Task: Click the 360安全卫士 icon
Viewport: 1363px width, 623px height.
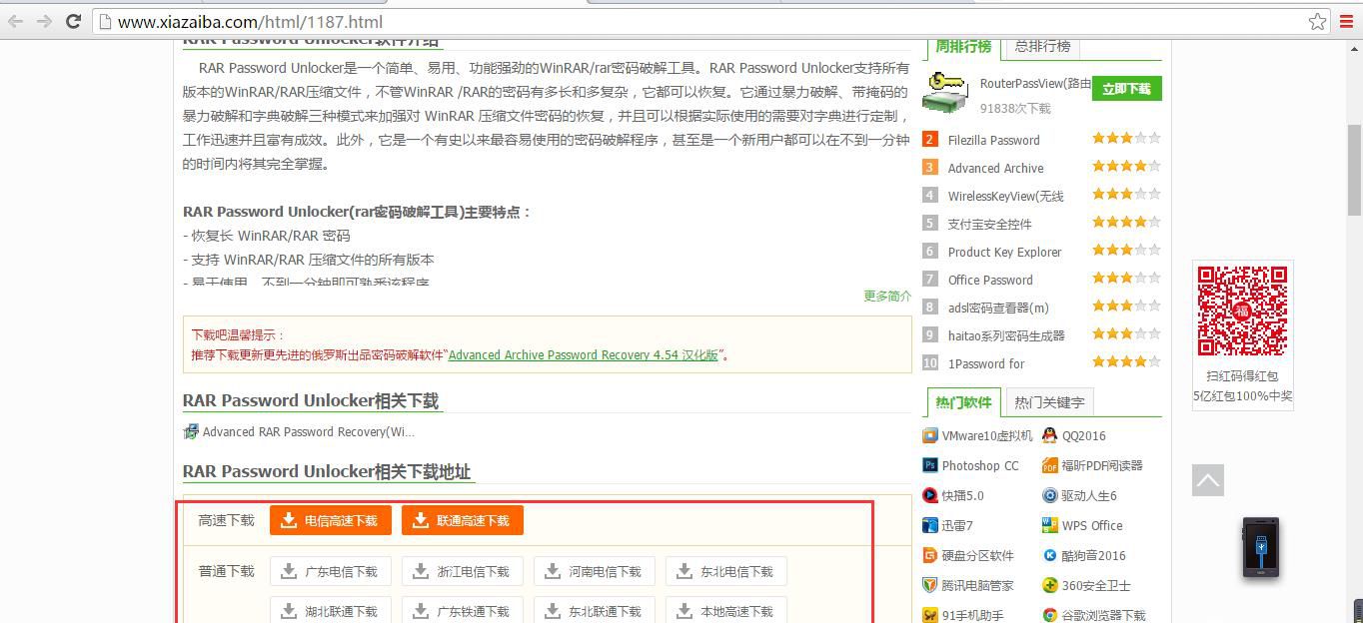Action: (1049, 585)
